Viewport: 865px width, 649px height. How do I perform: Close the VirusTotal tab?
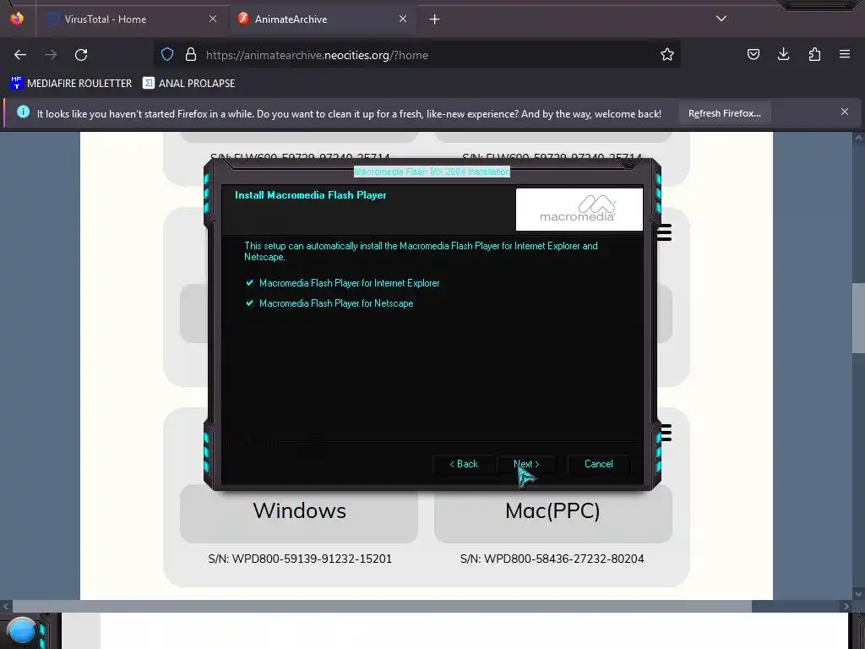pyautogui.click(x=213, y=19)
